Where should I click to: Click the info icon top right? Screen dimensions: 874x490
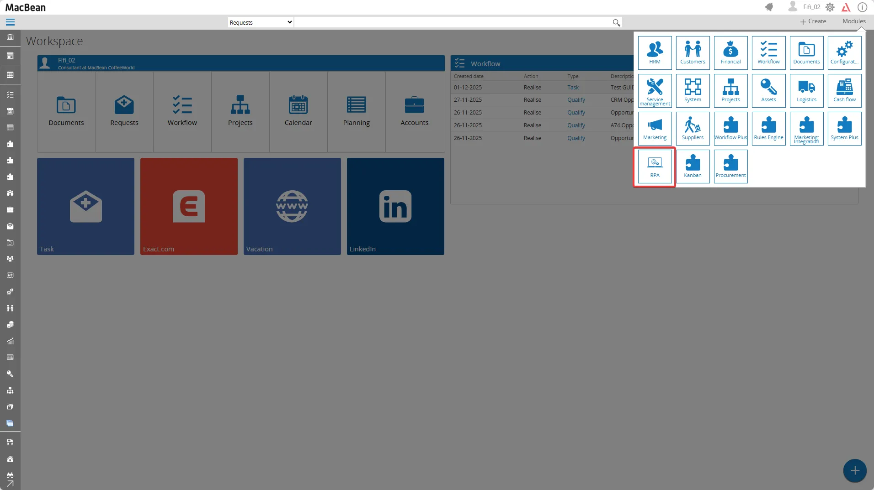pyautogui.click(x=863, y=7)
